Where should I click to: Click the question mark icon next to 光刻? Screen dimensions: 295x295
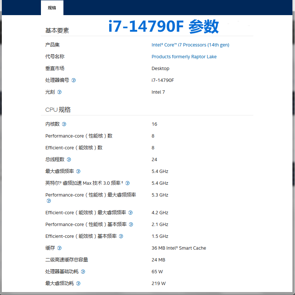click(x=60, y=92)
